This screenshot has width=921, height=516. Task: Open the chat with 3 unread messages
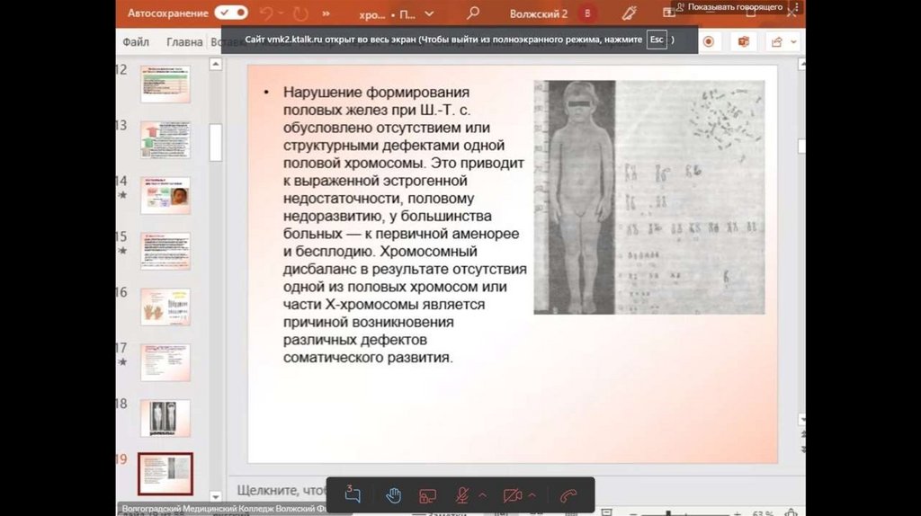353,494
